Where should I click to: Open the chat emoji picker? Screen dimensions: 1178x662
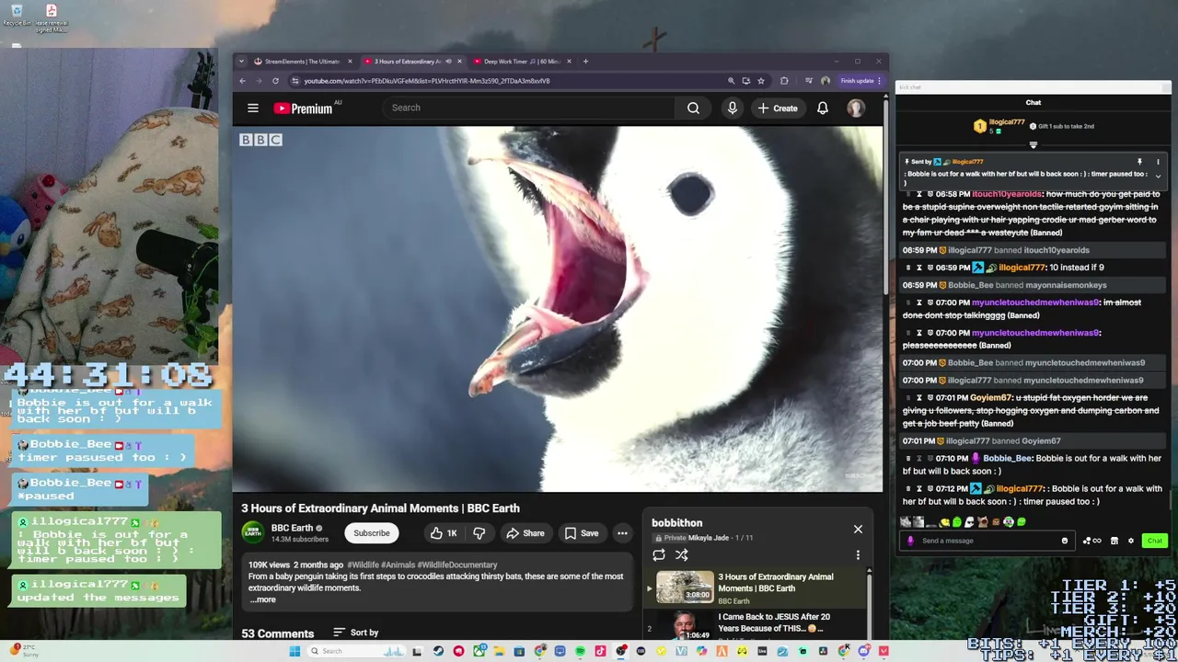tap(1065, 541)
